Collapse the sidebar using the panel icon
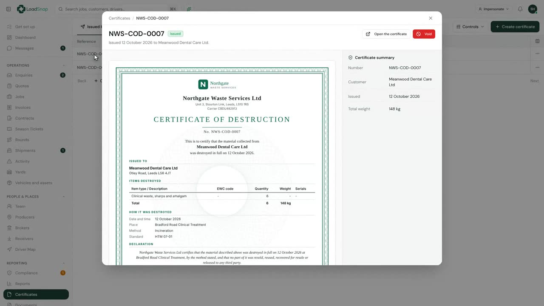 8,9
